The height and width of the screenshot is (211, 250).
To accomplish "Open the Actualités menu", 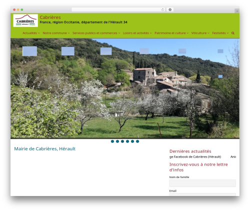I will click(x=29, y=33).
